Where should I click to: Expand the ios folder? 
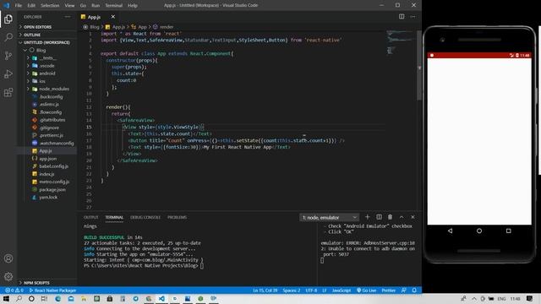(x=46, y=81)
